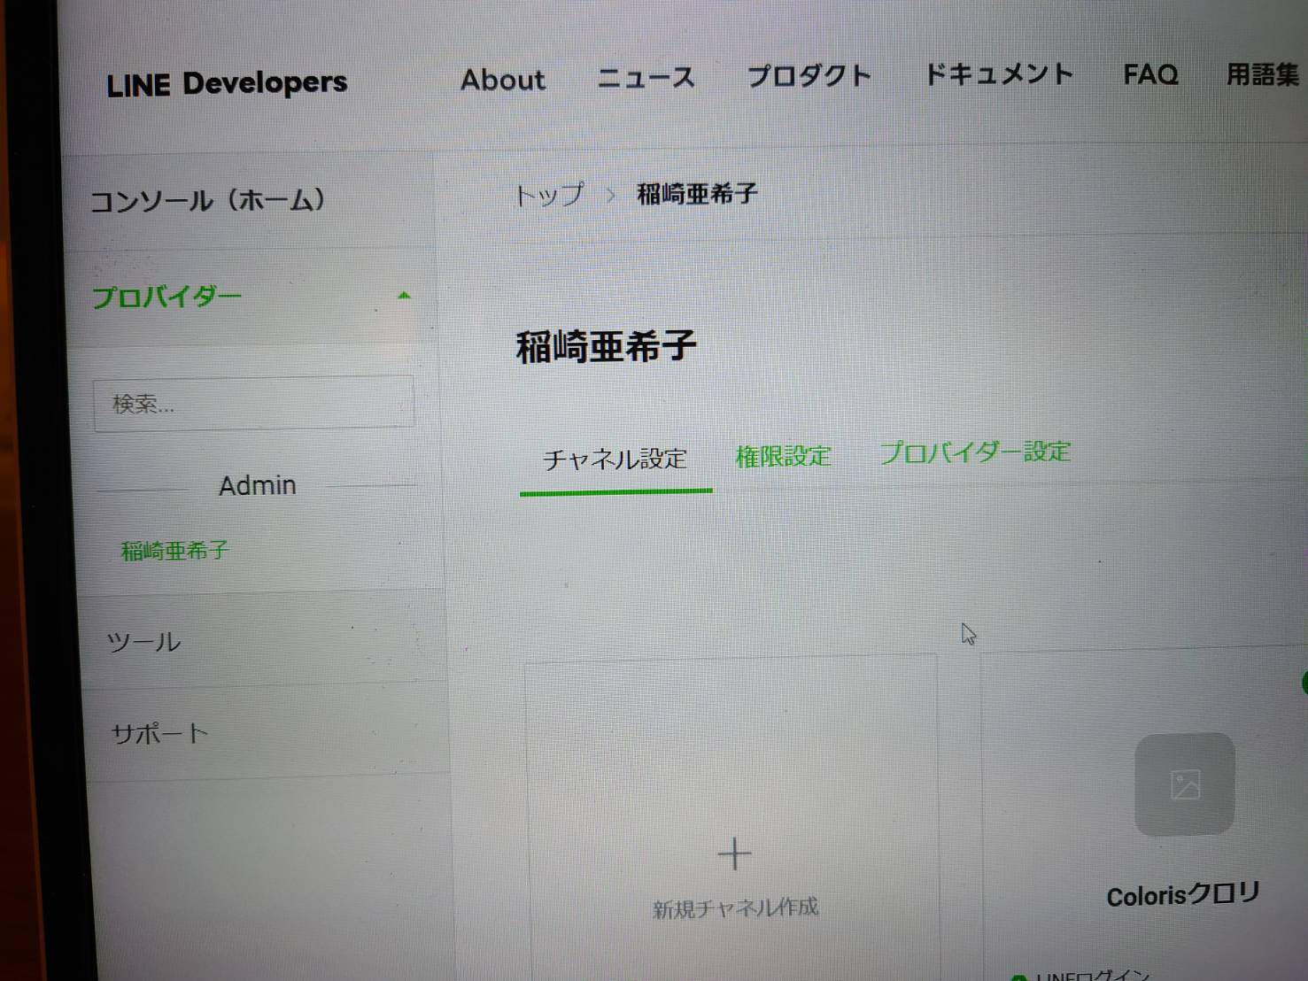This screenshot has width=1308, height=981.
Task: Open the FAQ menu item
Action: (1150, 74)
